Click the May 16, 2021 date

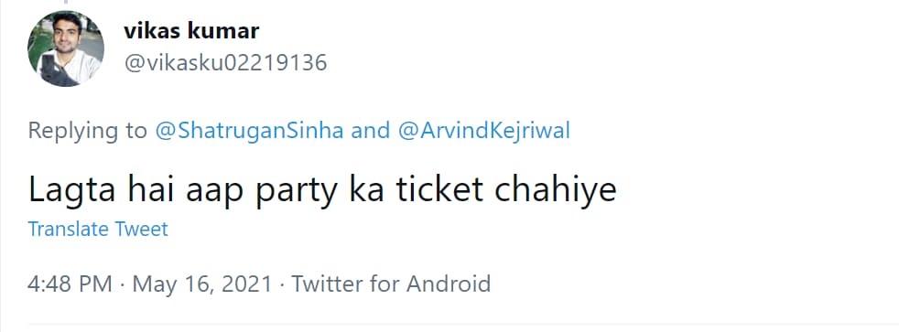tap(202, 284)
